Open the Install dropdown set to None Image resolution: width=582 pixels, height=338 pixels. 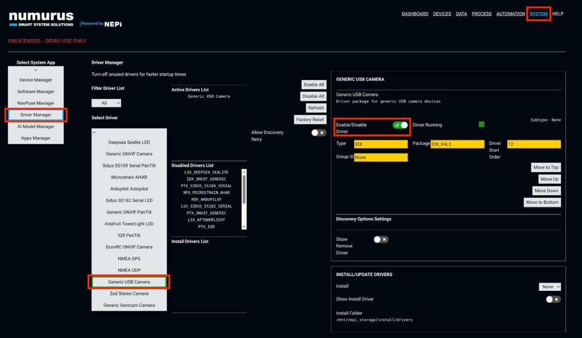tap(550, 287)
